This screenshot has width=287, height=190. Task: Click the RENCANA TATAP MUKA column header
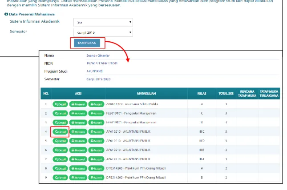click(x=247, y=94)
